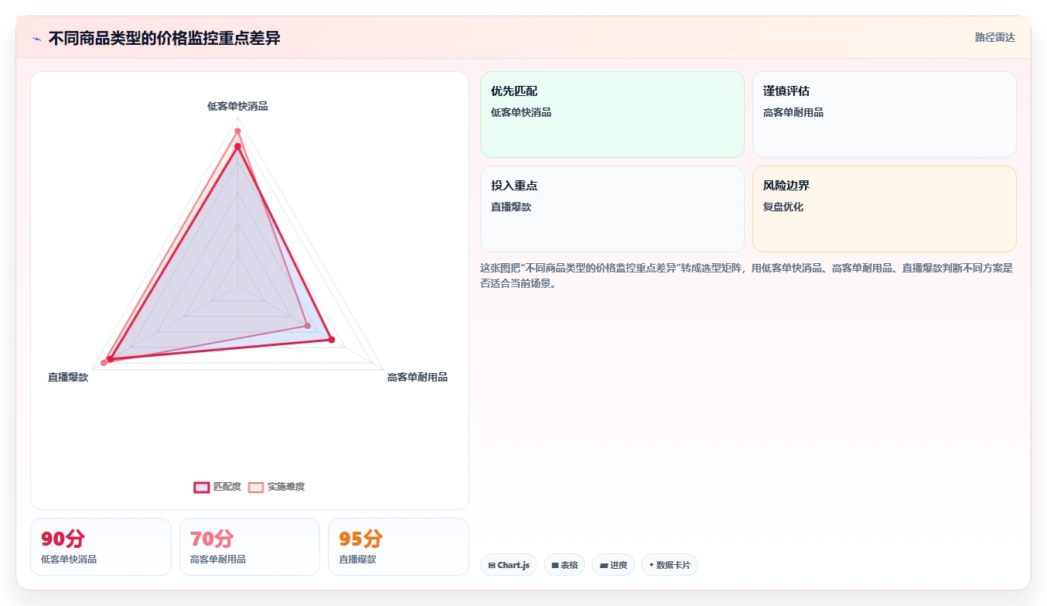Click the 90分 score card
The image size is (1047, 606).
tap(101, 546)
